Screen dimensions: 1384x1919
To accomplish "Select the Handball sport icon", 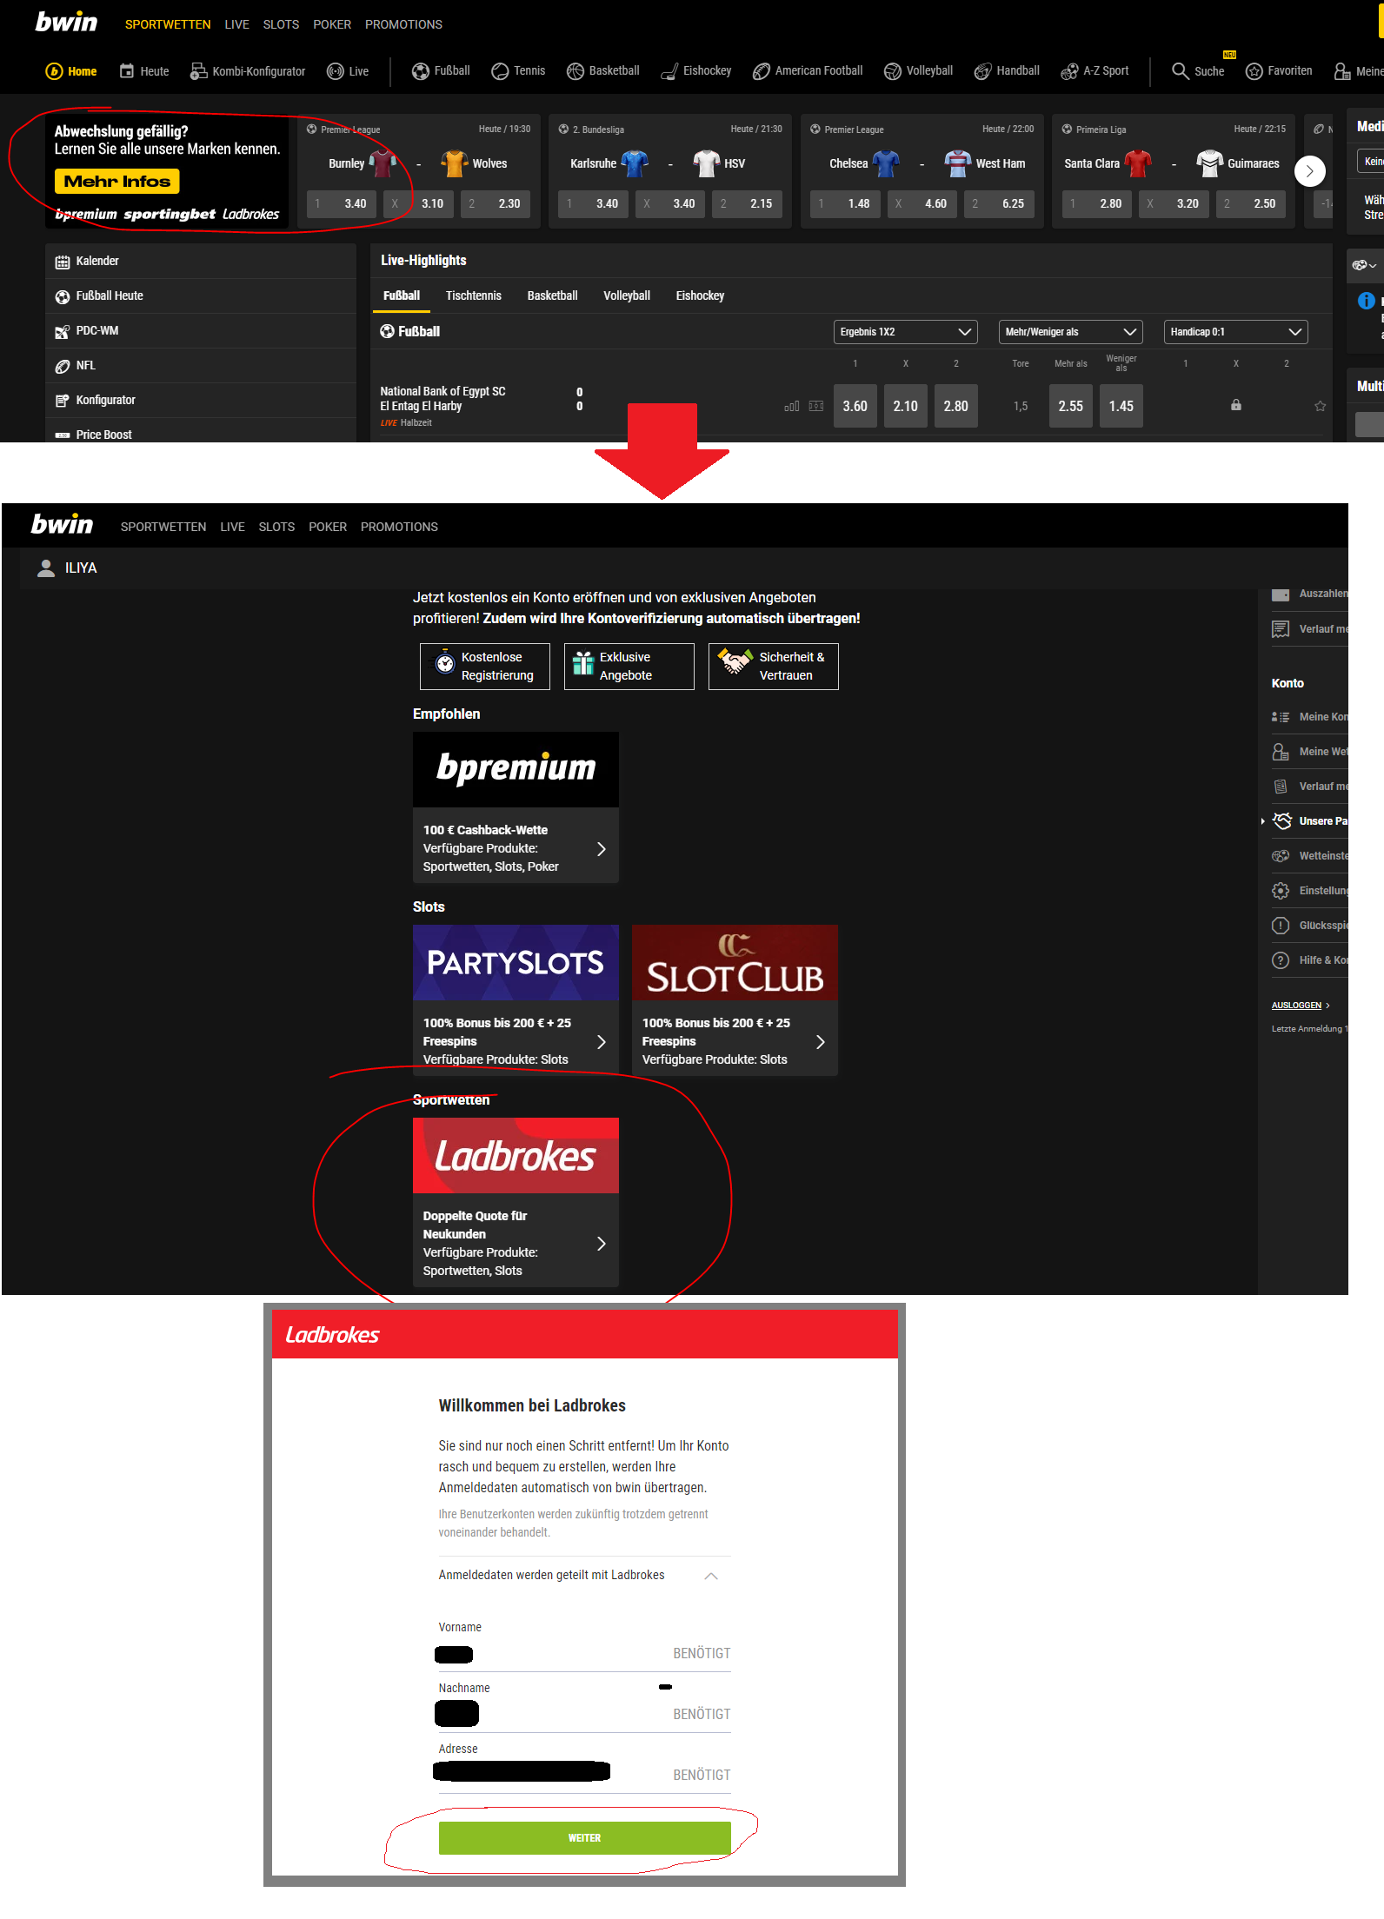I will (x=983, y=71).
